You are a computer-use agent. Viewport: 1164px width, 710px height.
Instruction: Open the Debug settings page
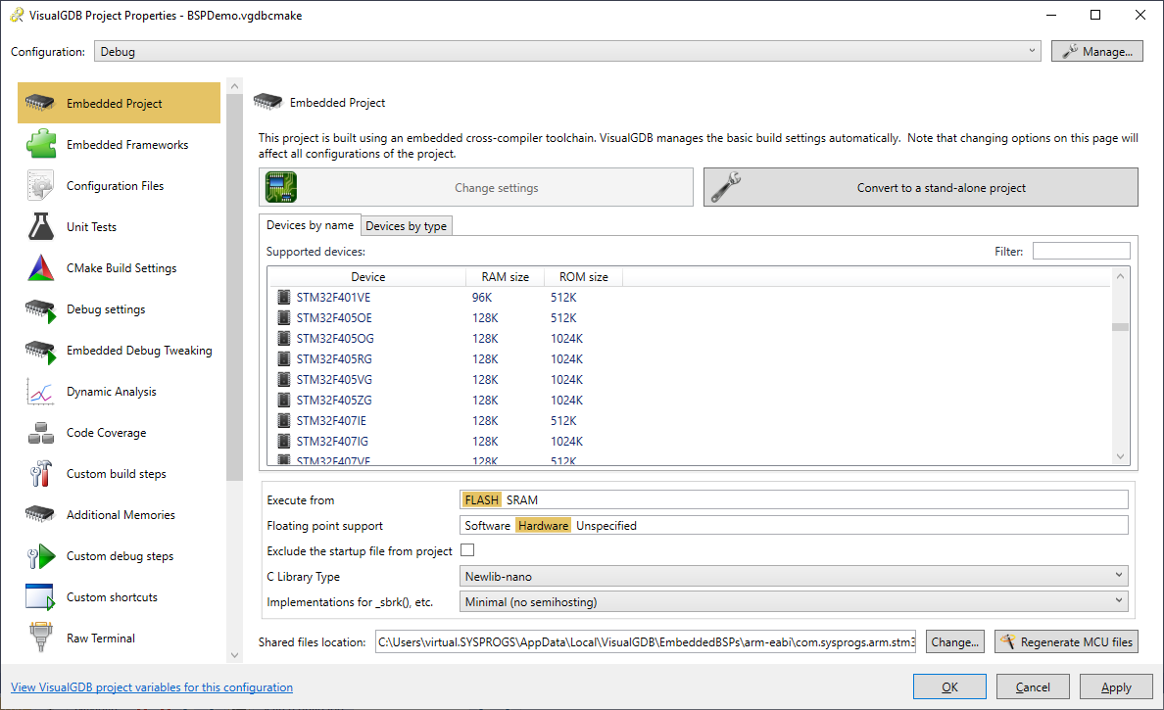click(119, 309)
